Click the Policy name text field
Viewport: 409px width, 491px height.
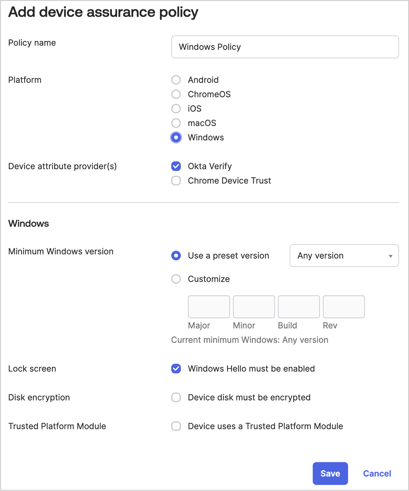[x=285, y=47]
